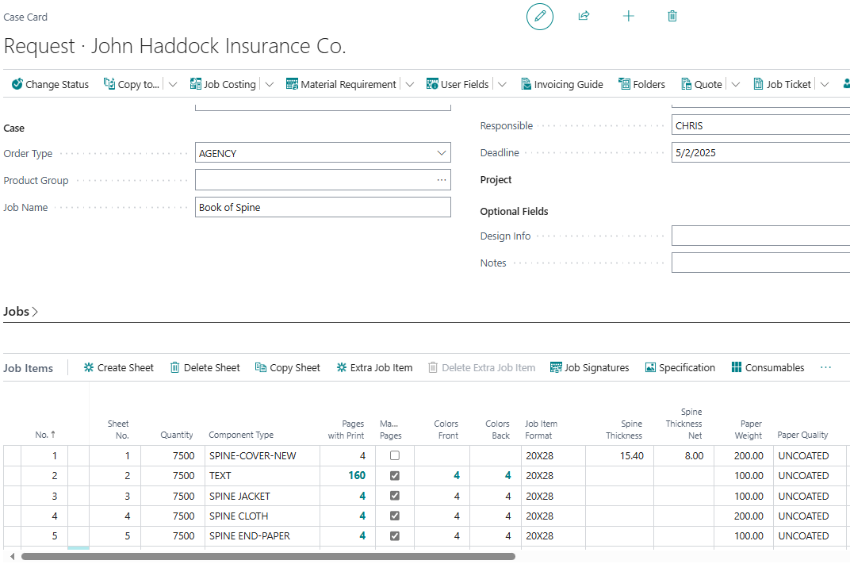
Task: Click Copy Sheet
Action: coord(288,368)
